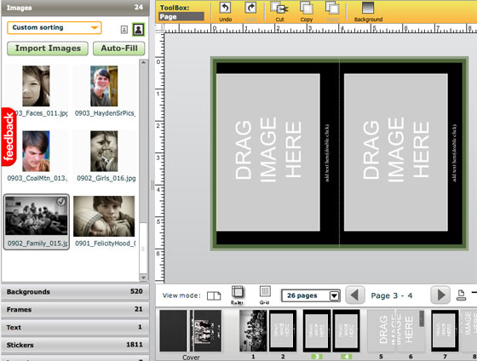Select the 0902_Family_015 thumbnail
The width and height of the screenshot is (477, 361).
click(x=37, y=216)
